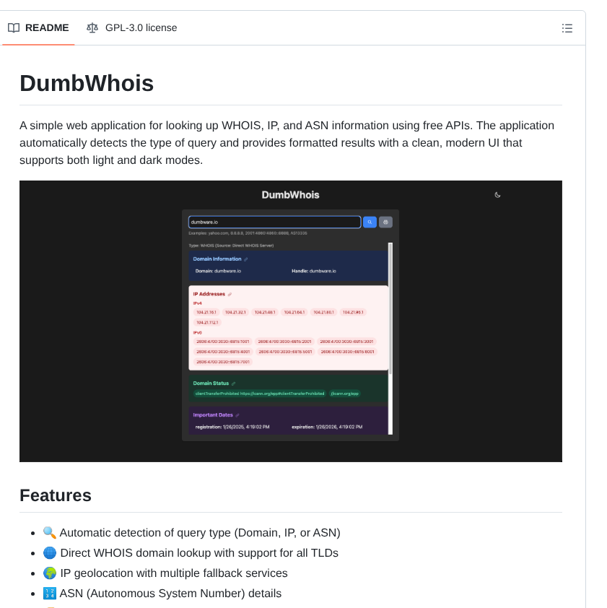Open the README outline via list icon
Screen dimensions: 607x608
567,27
